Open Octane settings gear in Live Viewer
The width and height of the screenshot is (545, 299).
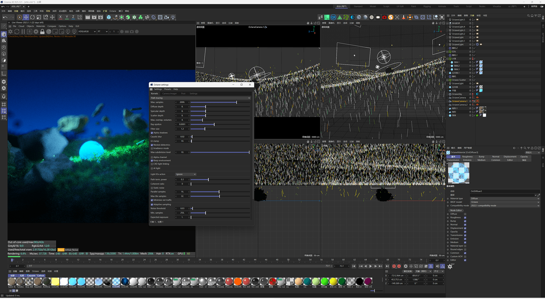click(36, 31)
